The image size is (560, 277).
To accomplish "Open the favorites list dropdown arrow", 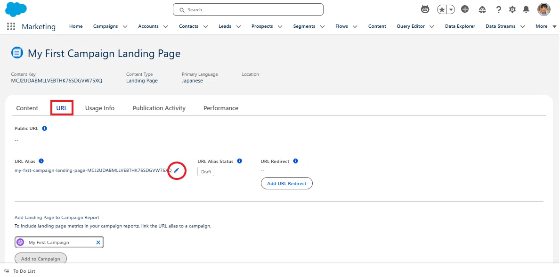I will point(451,9).
